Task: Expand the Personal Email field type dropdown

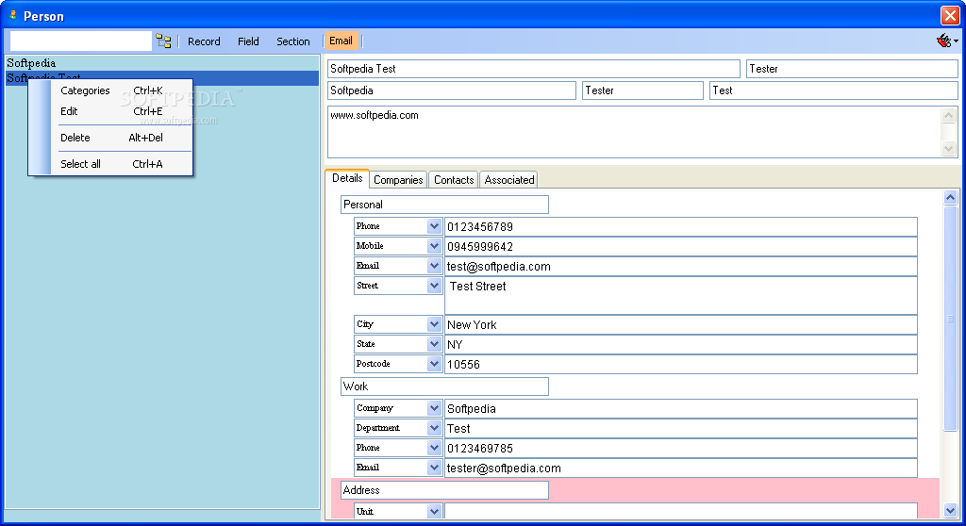Action: tap(434, 266)
